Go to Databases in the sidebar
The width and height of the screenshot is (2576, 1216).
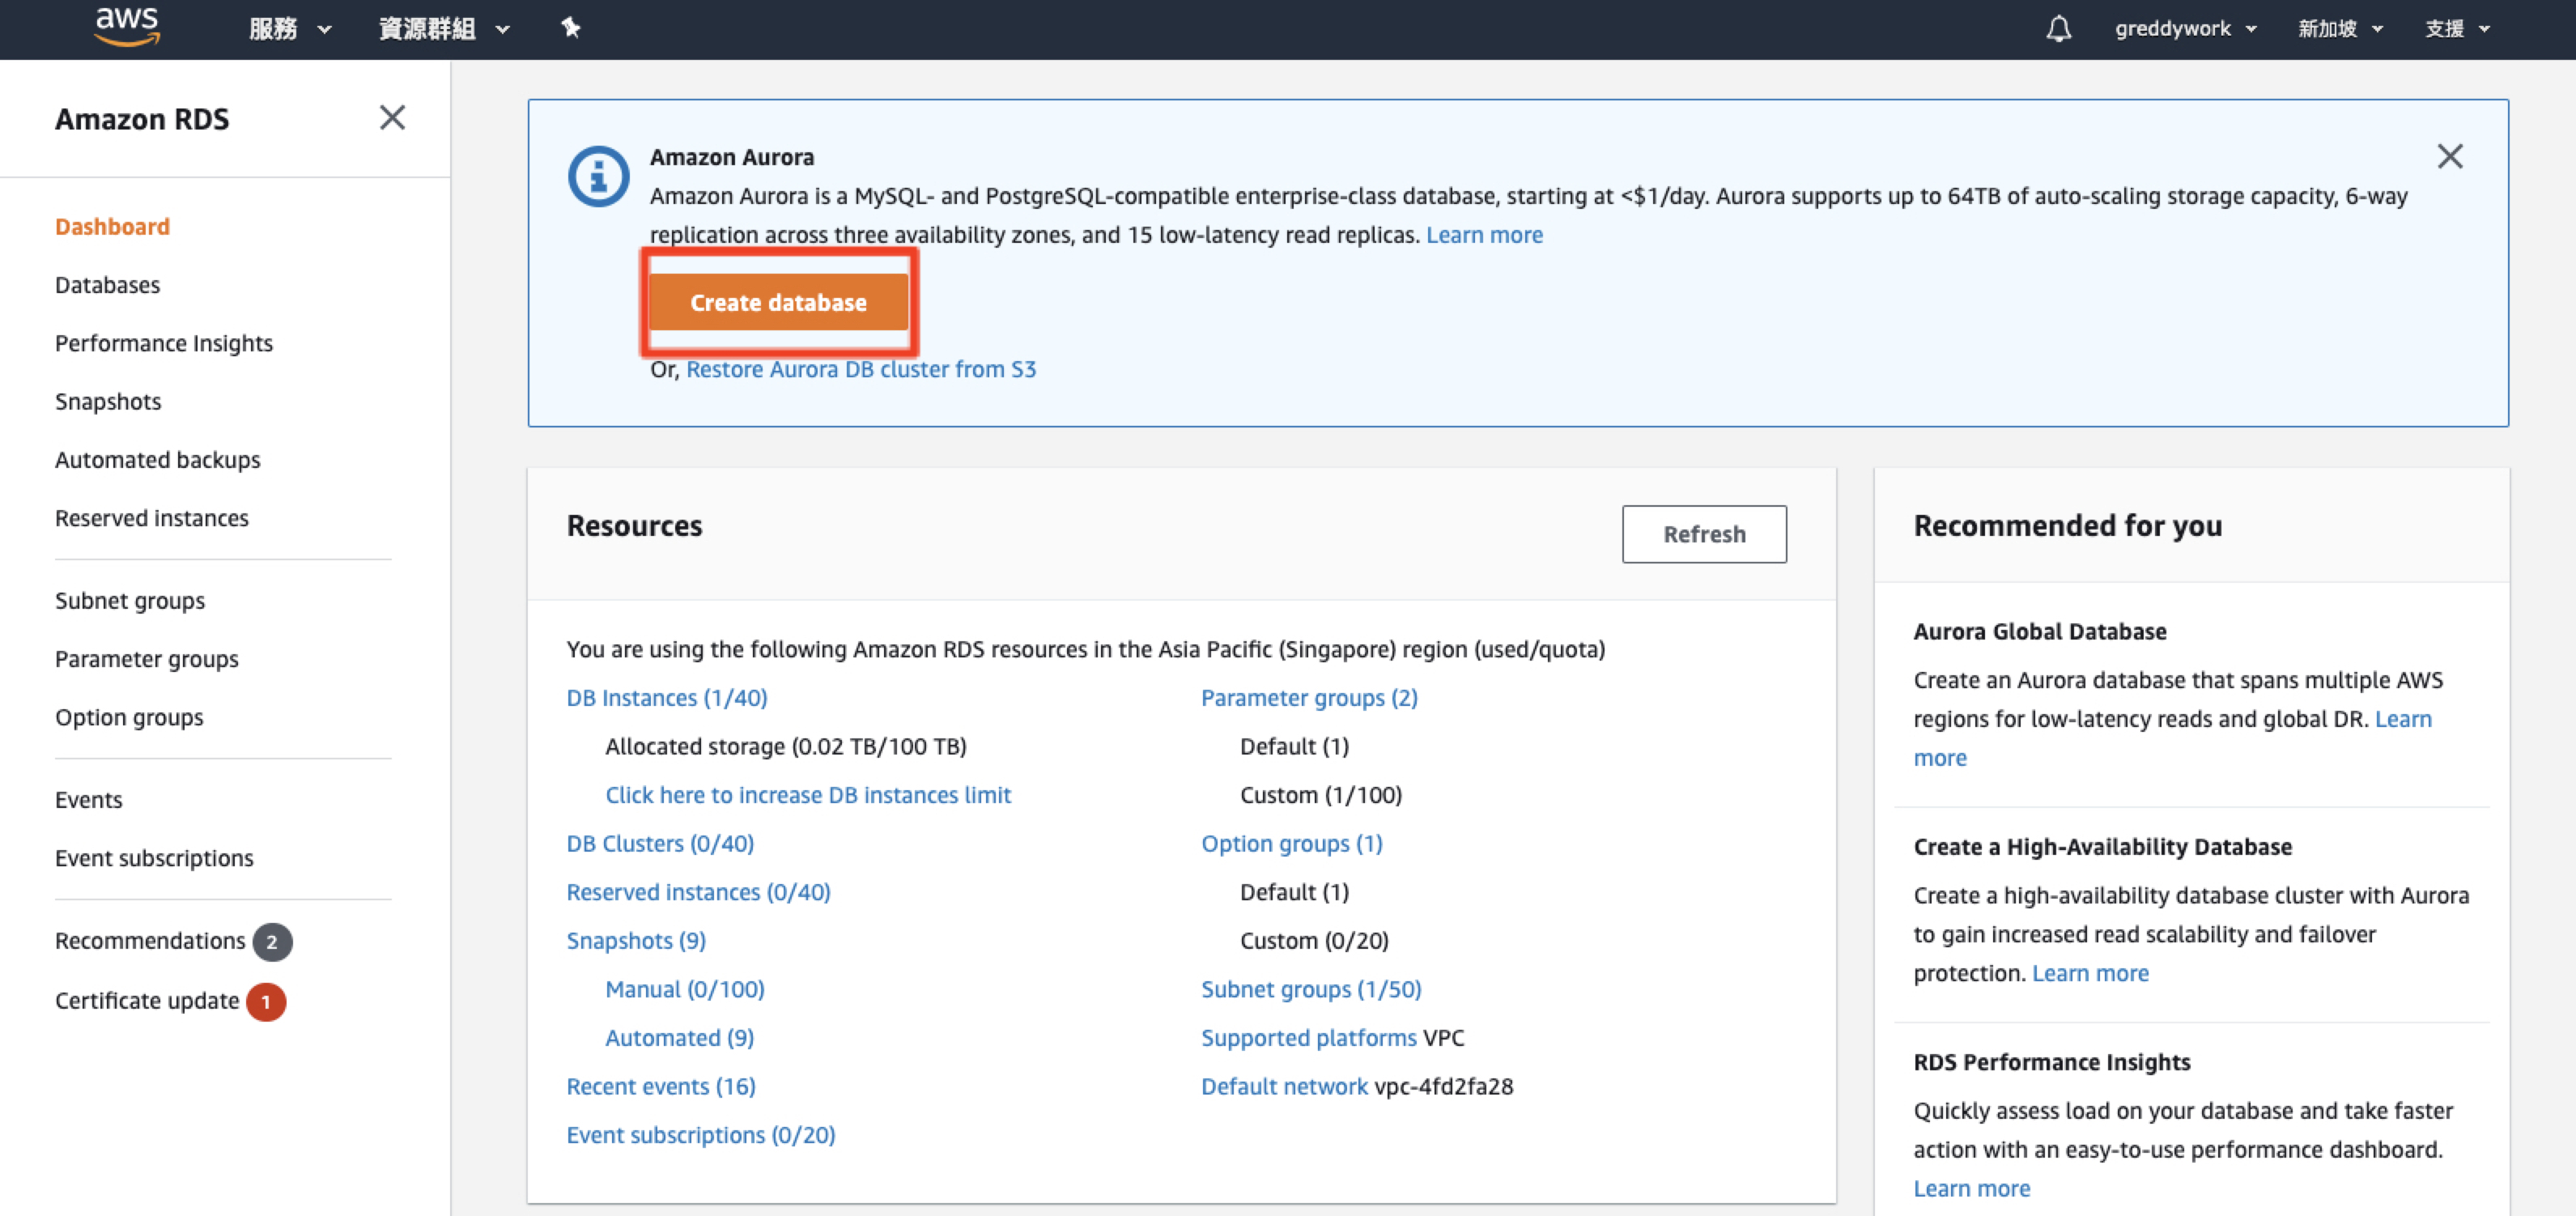pos(107,285)
